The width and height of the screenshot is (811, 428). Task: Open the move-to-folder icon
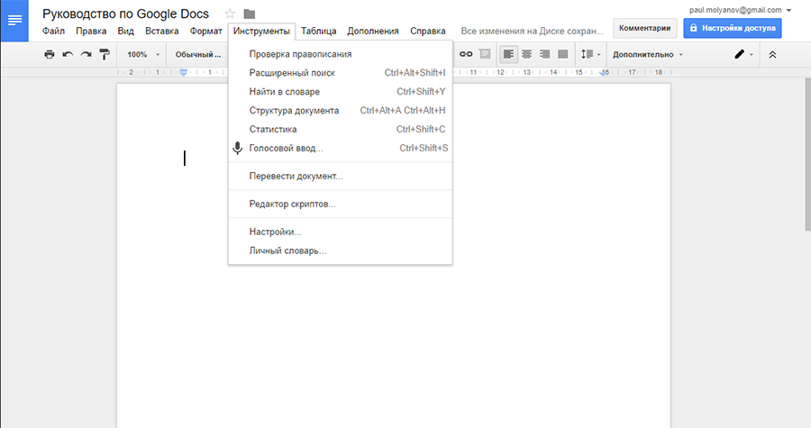250,14
